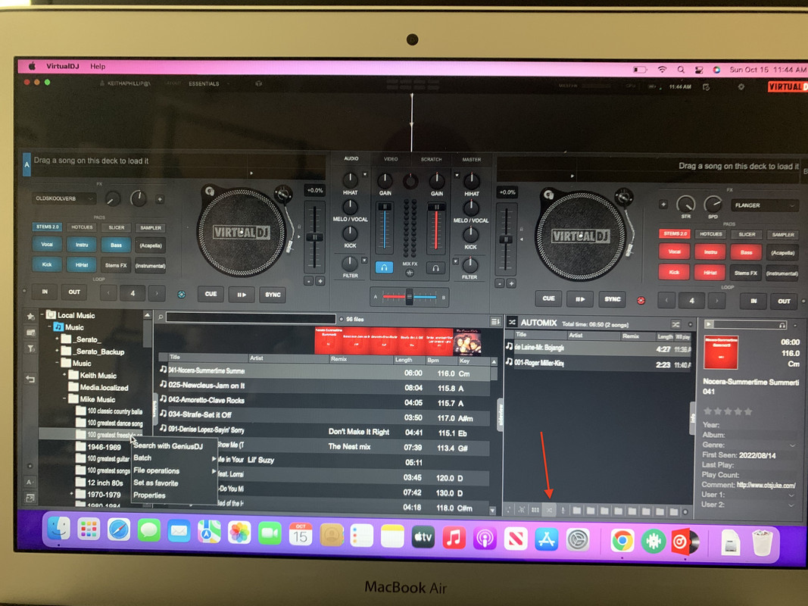The width and height of the screenshot is (808, 606).
Task: Click play on the info panel prelisten player
Action: click(709, 324)
